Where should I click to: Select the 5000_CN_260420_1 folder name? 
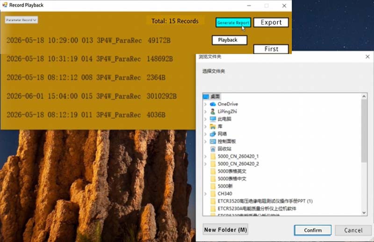coord(238,157)
